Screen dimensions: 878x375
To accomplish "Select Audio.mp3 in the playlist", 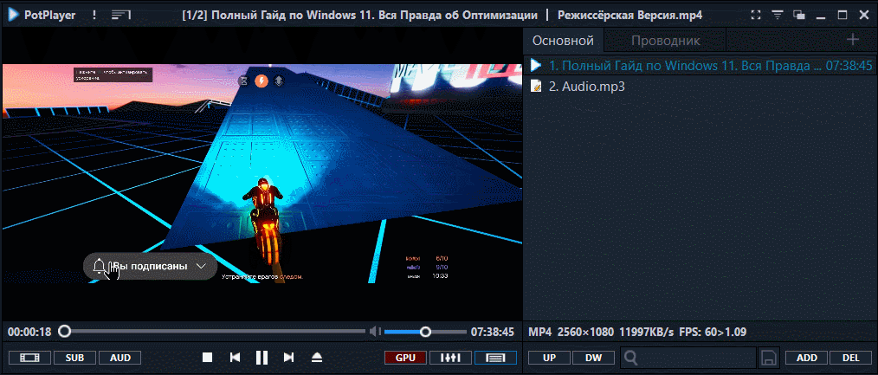I will pyautogui.click(x=700, y=87).
